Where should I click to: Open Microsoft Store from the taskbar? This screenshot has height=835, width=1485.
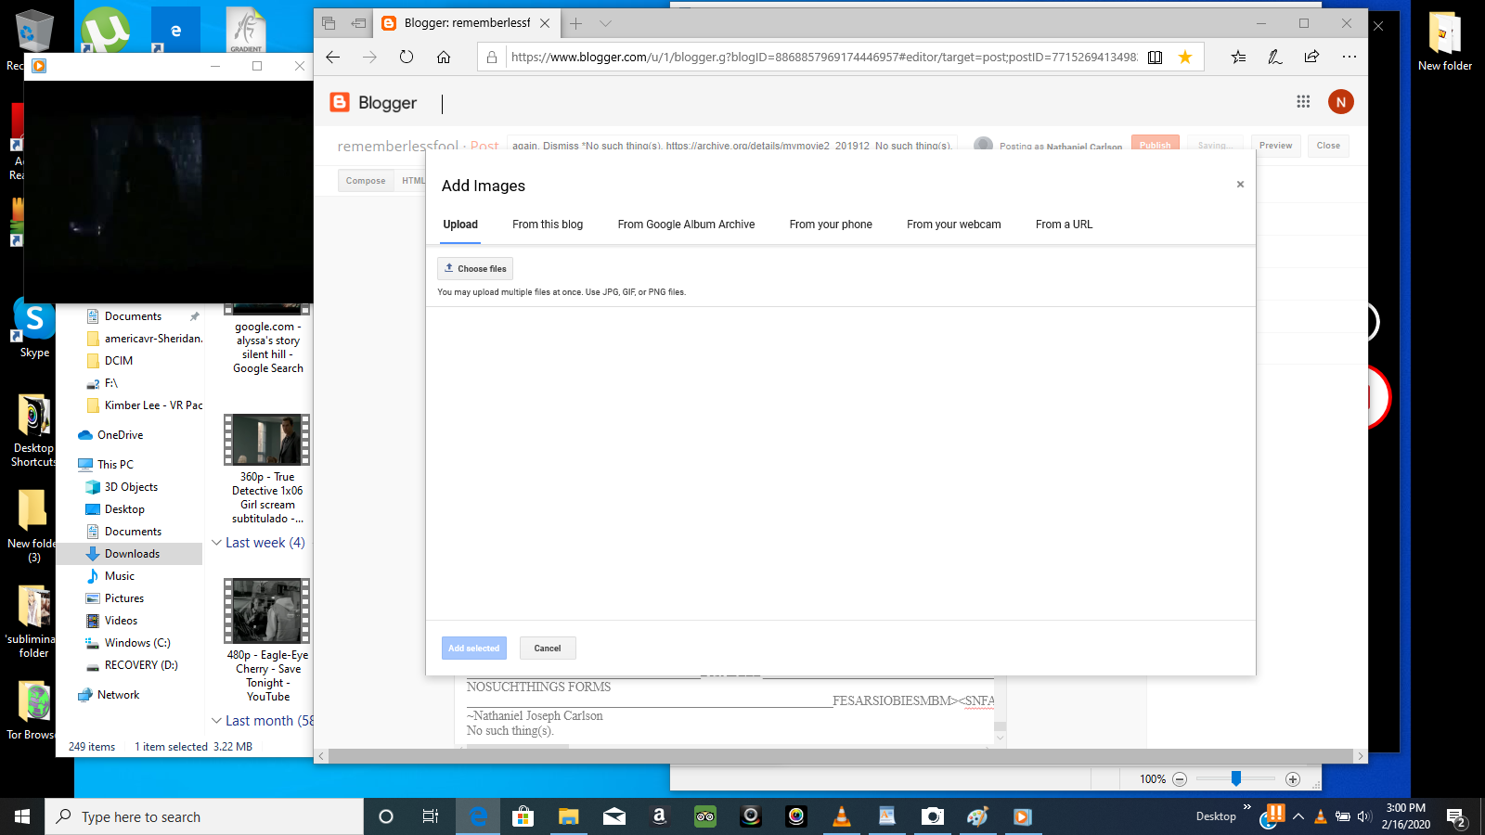(x=523, y=816)
